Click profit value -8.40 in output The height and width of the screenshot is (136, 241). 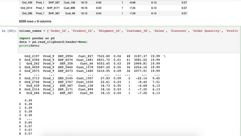click(142, 82)
